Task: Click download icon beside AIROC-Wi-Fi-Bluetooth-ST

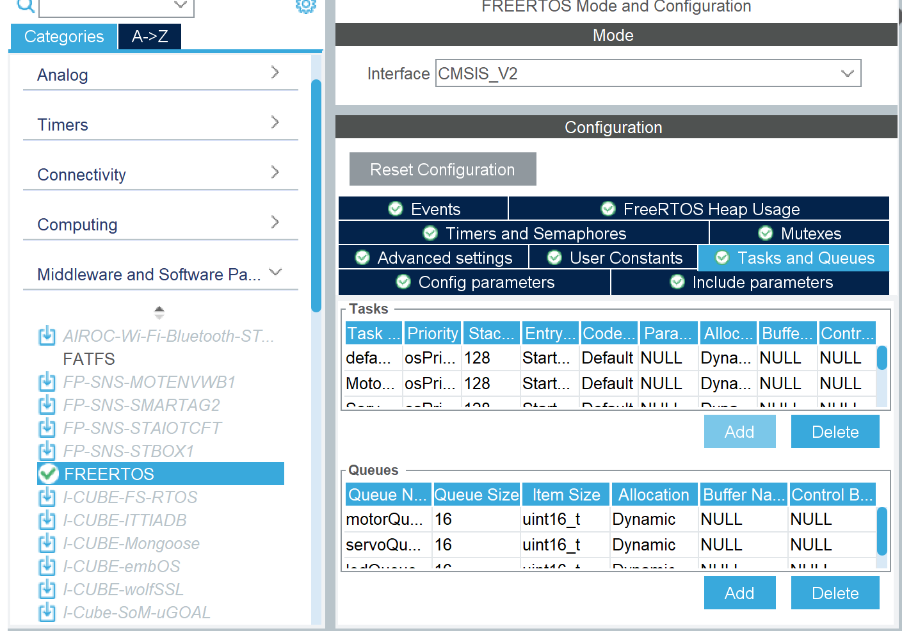Action: (x=47, y=335)
